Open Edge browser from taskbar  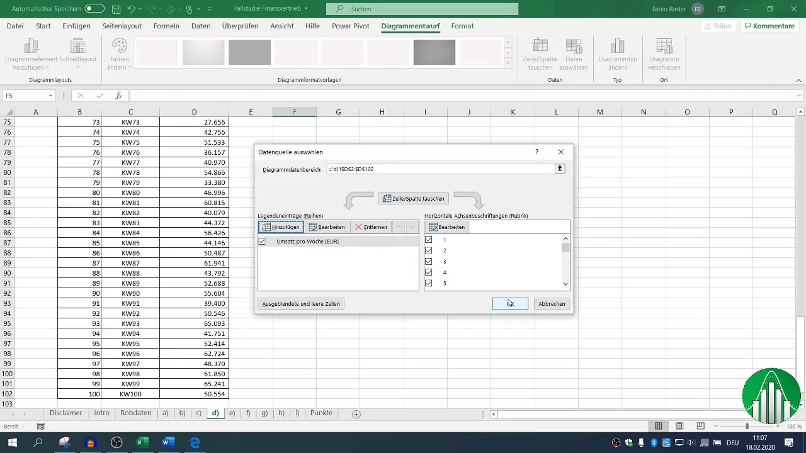(x=195, y=442)
